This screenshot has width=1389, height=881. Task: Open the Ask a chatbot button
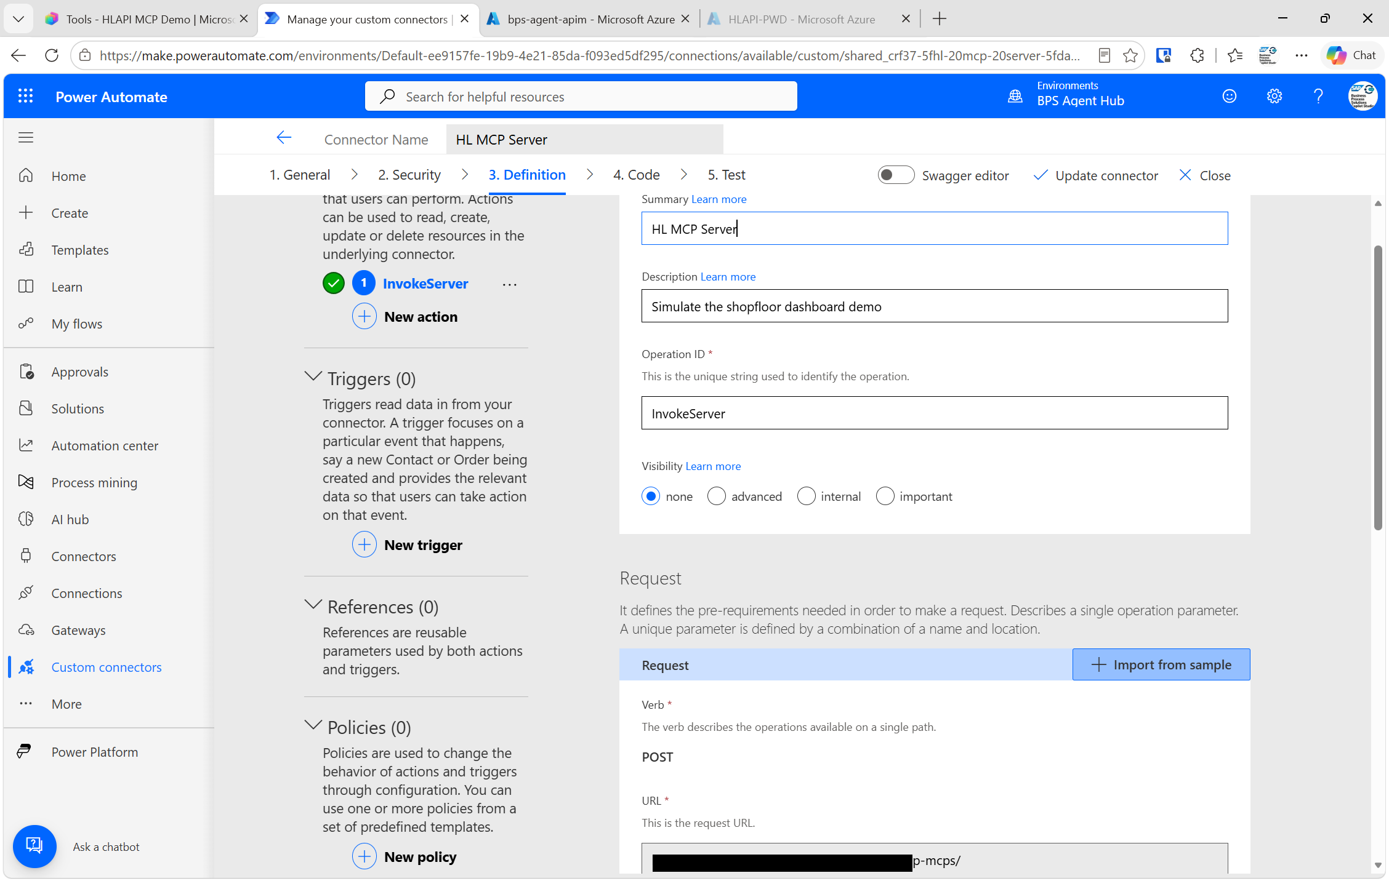[34, 847]
